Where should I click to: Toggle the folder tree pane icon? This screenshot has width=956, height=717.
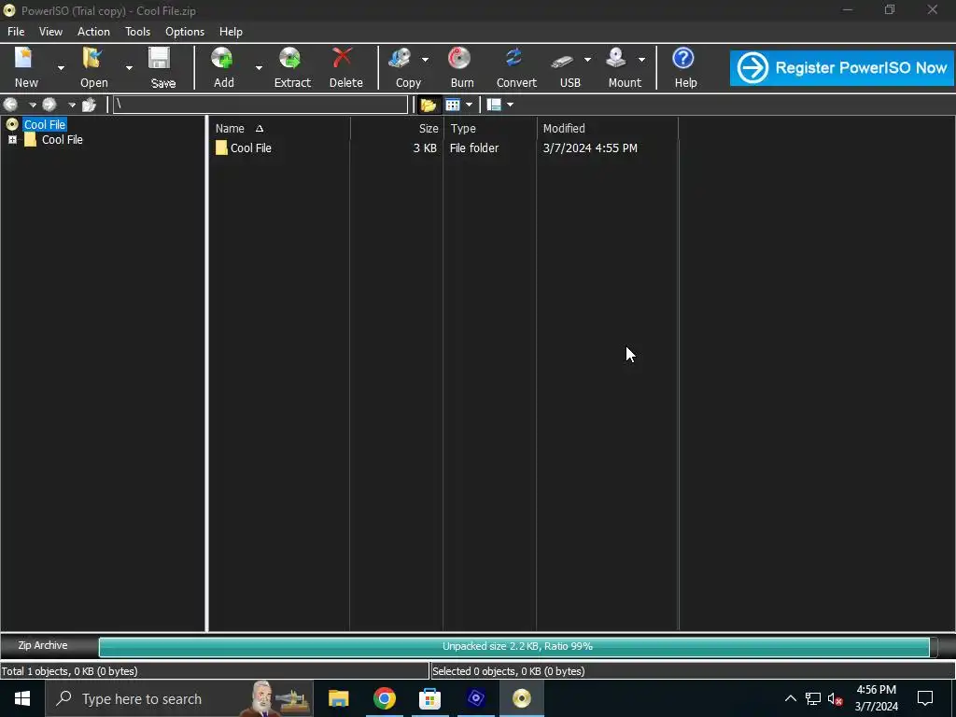tap(428, 105)
